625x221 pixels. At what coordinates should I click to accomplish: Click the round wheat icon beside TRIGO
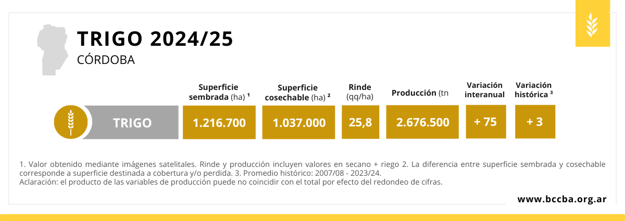point(69,123)
